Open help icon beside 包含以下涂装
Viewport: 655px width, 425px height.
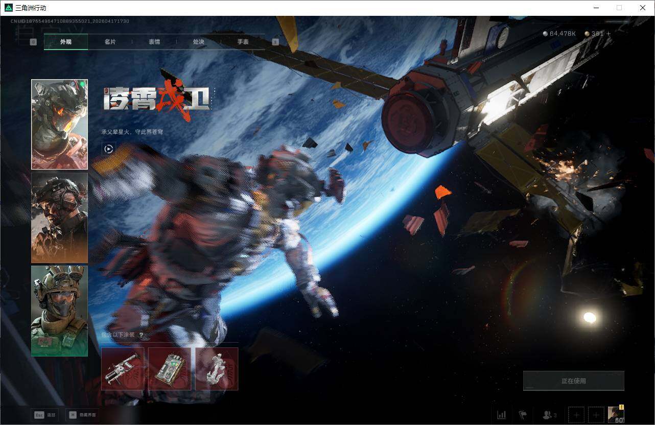click(141, 335)
